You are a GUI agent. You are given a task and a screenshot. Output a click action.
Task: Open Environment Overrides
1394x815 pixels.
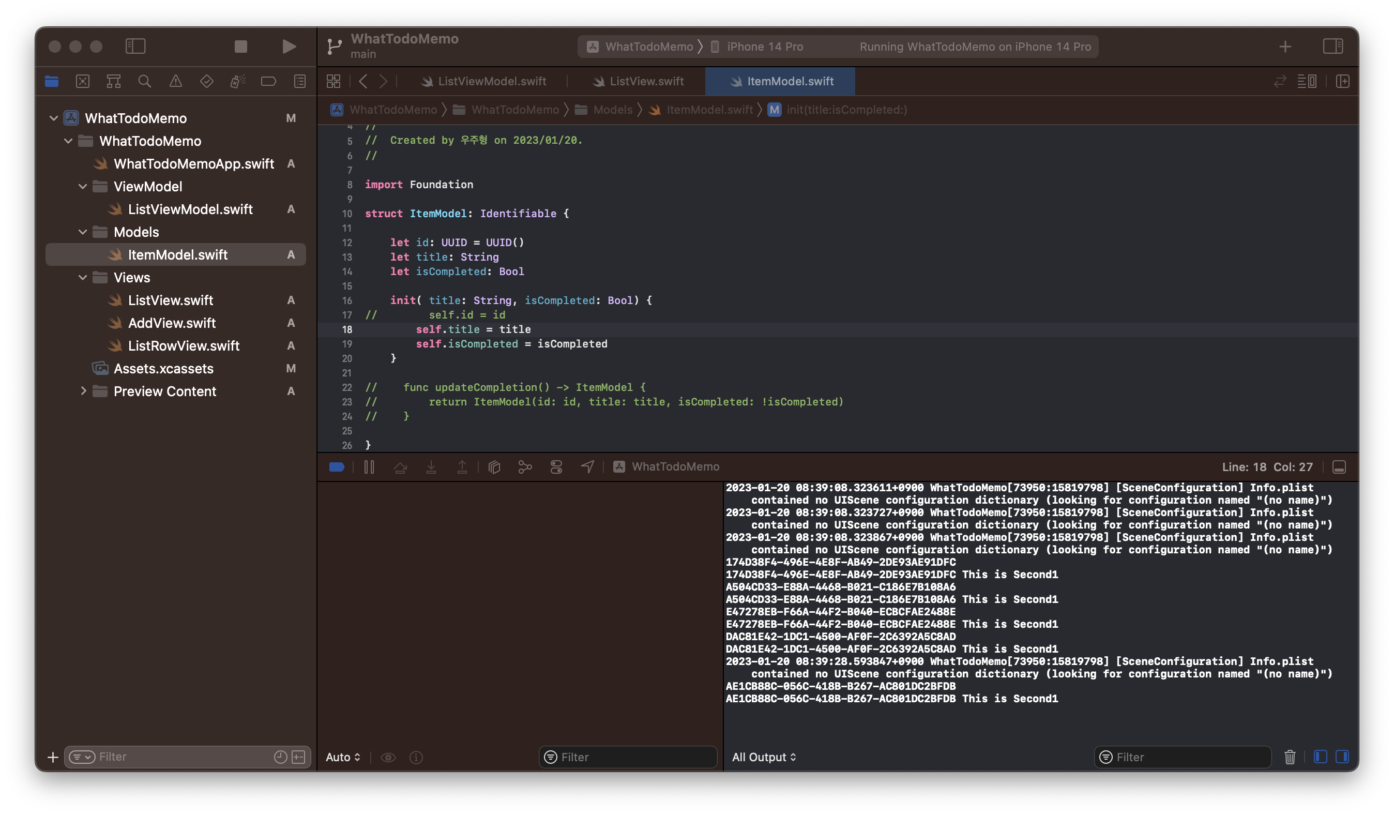click(556, 467)
